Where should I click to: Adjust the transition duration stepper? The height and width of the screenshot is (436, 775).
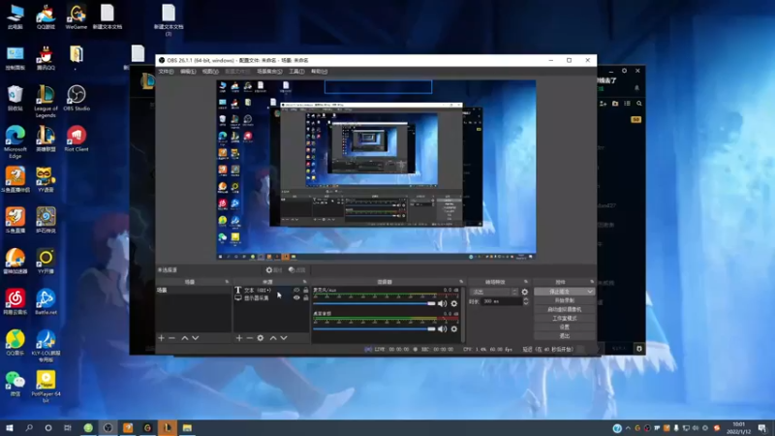(x=524, y=301)
